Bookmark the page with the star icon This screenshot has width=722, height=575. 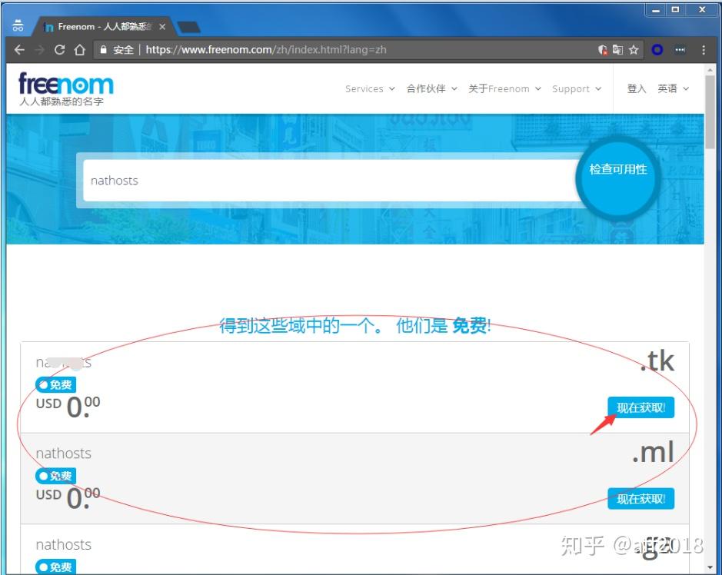pos(634,50)
